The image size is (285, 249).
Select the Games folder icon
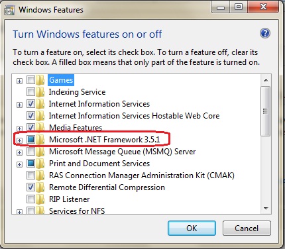click(40, 80)
